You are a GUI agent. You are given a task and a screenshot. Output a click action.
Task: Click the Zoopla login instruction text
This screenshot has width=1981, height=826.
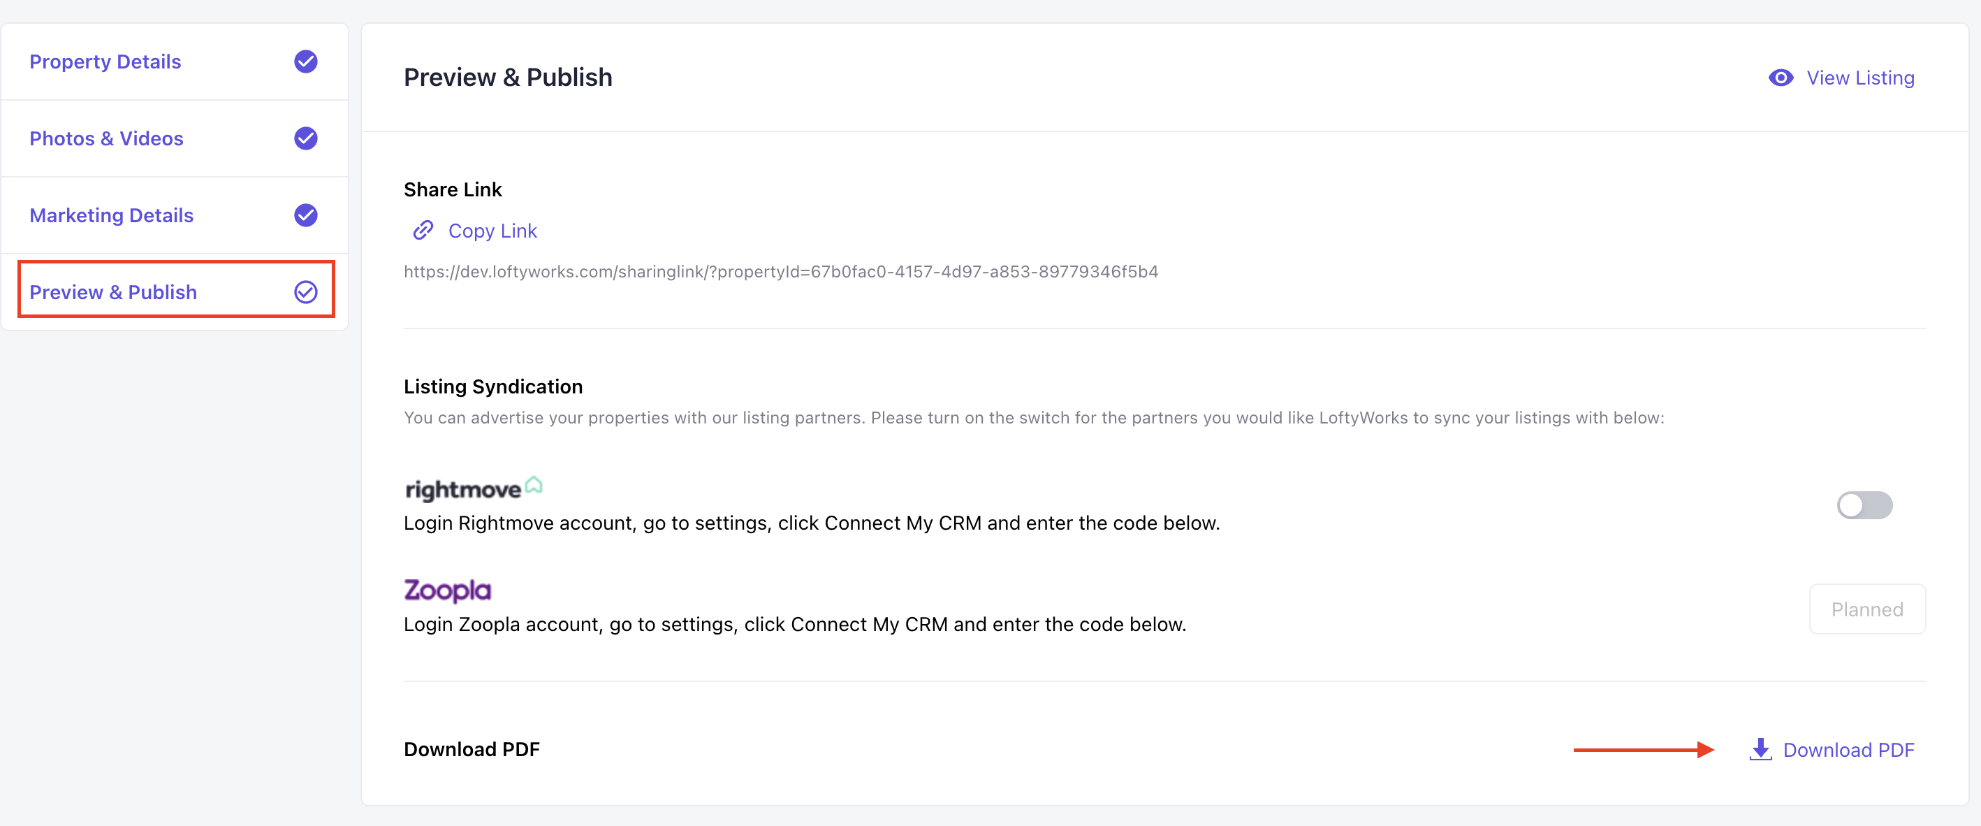coord(794,625)
